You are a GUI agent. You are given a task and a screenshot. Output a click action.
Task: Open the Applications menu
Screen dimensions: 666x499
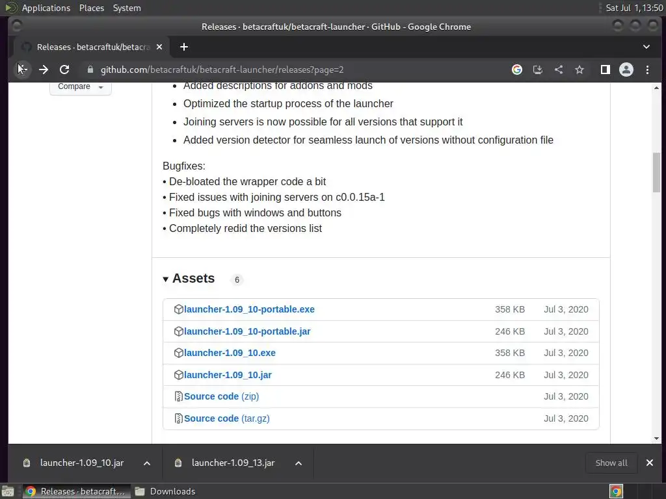pos(46,8)
